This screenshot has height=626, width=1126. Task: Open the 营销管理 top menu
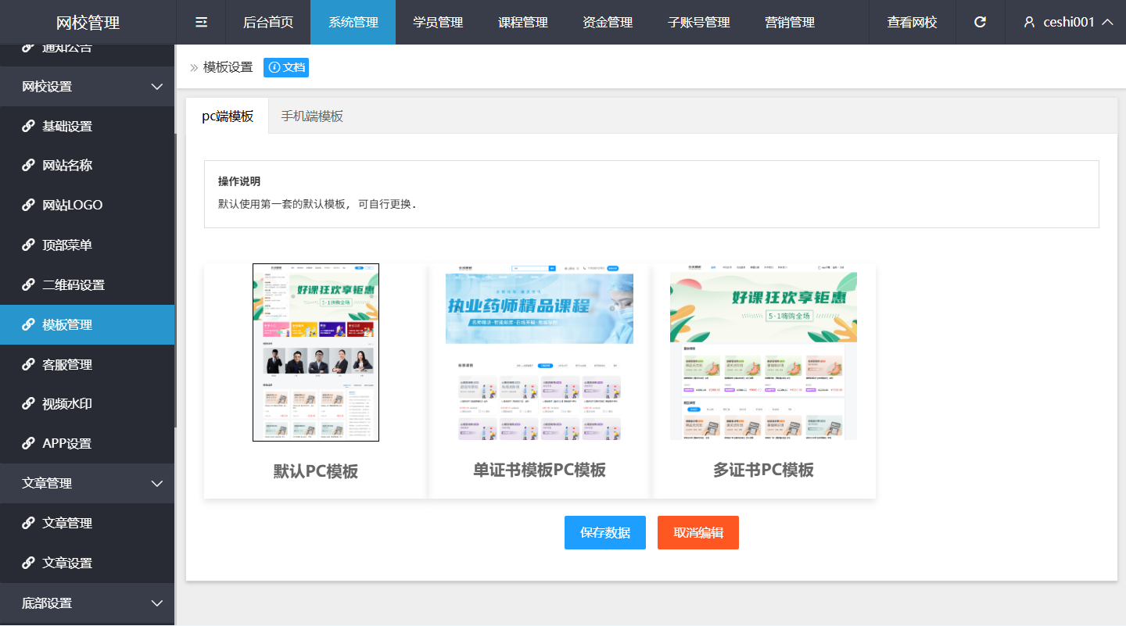point(790,22)
